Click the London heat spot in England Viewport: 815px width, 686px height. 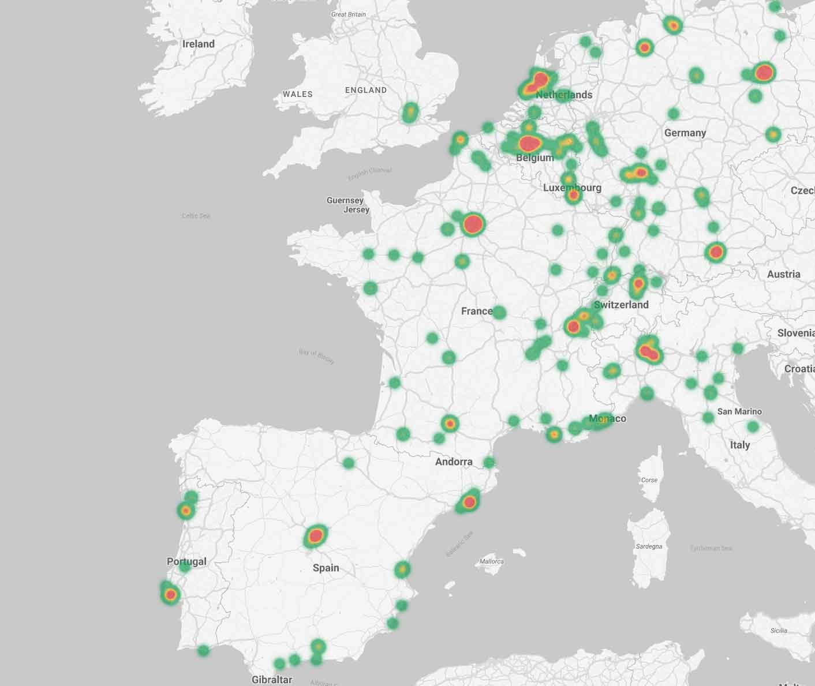[410, 111]
